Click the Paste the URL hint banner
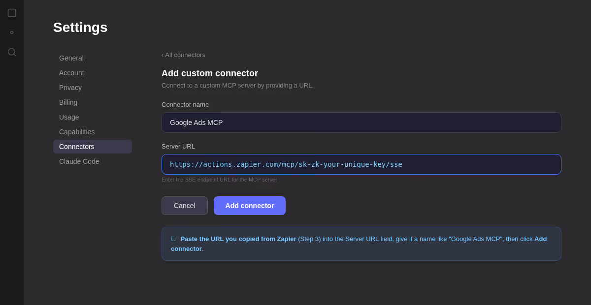 click(x=361, y=244)
